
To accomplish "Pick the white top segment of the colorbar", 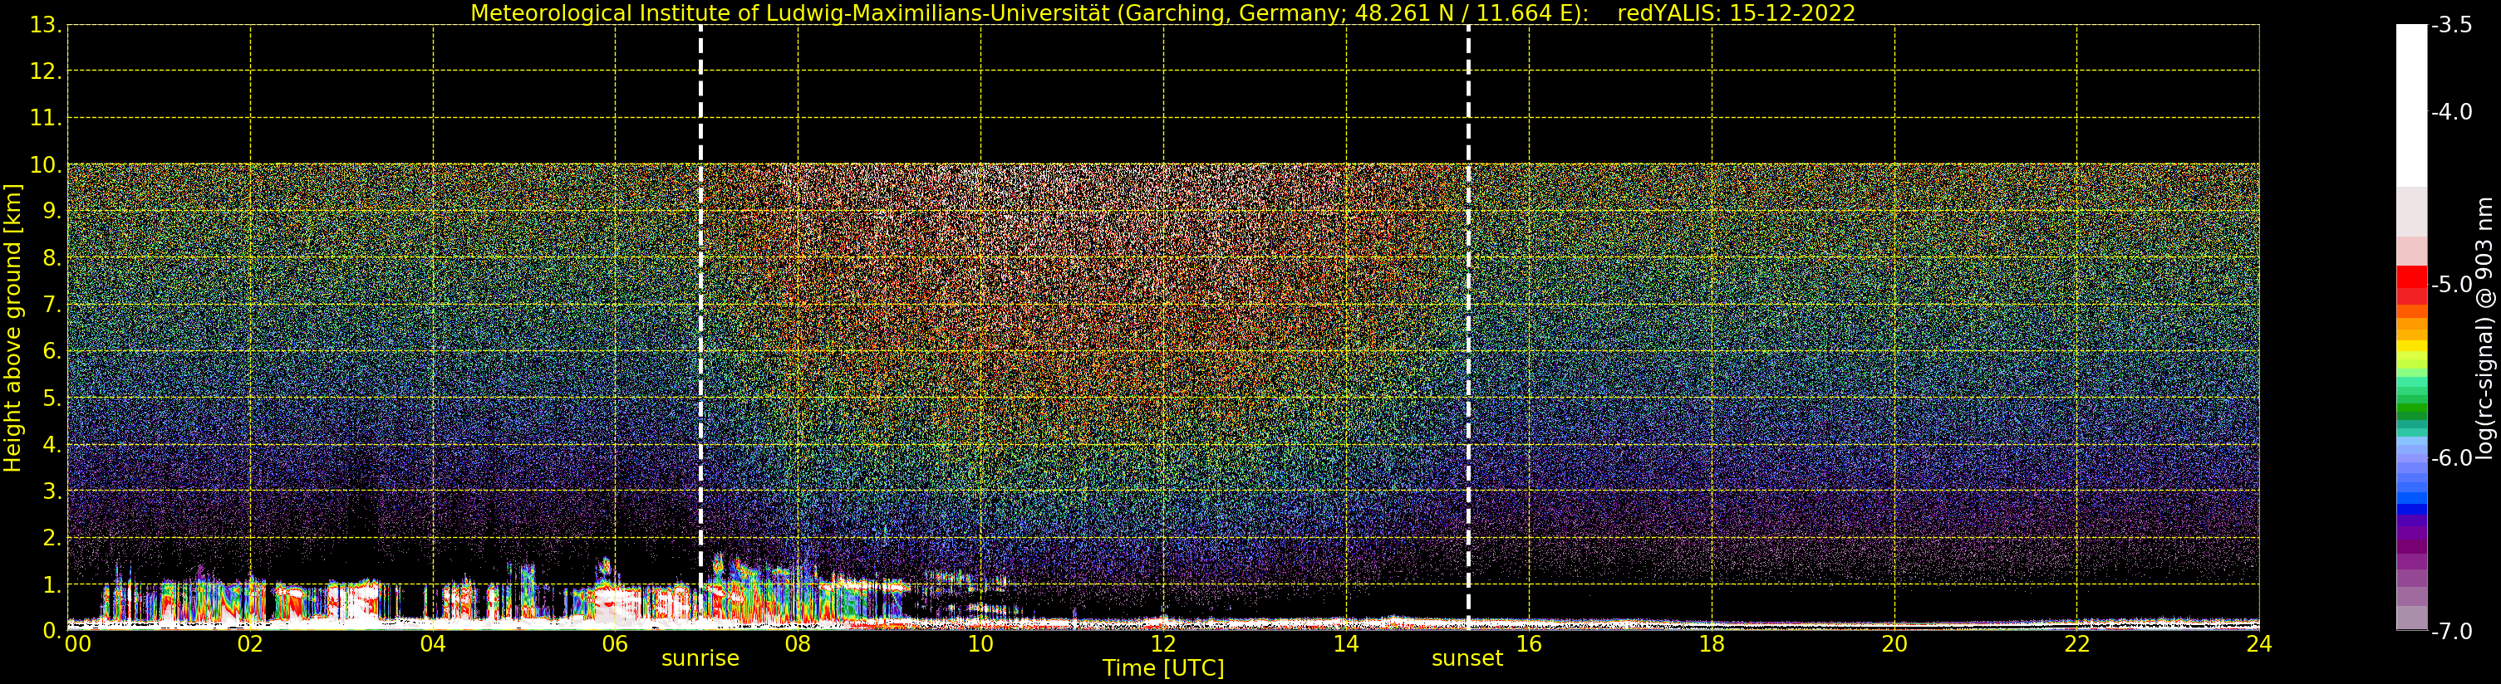I will tap(2411, 105).
